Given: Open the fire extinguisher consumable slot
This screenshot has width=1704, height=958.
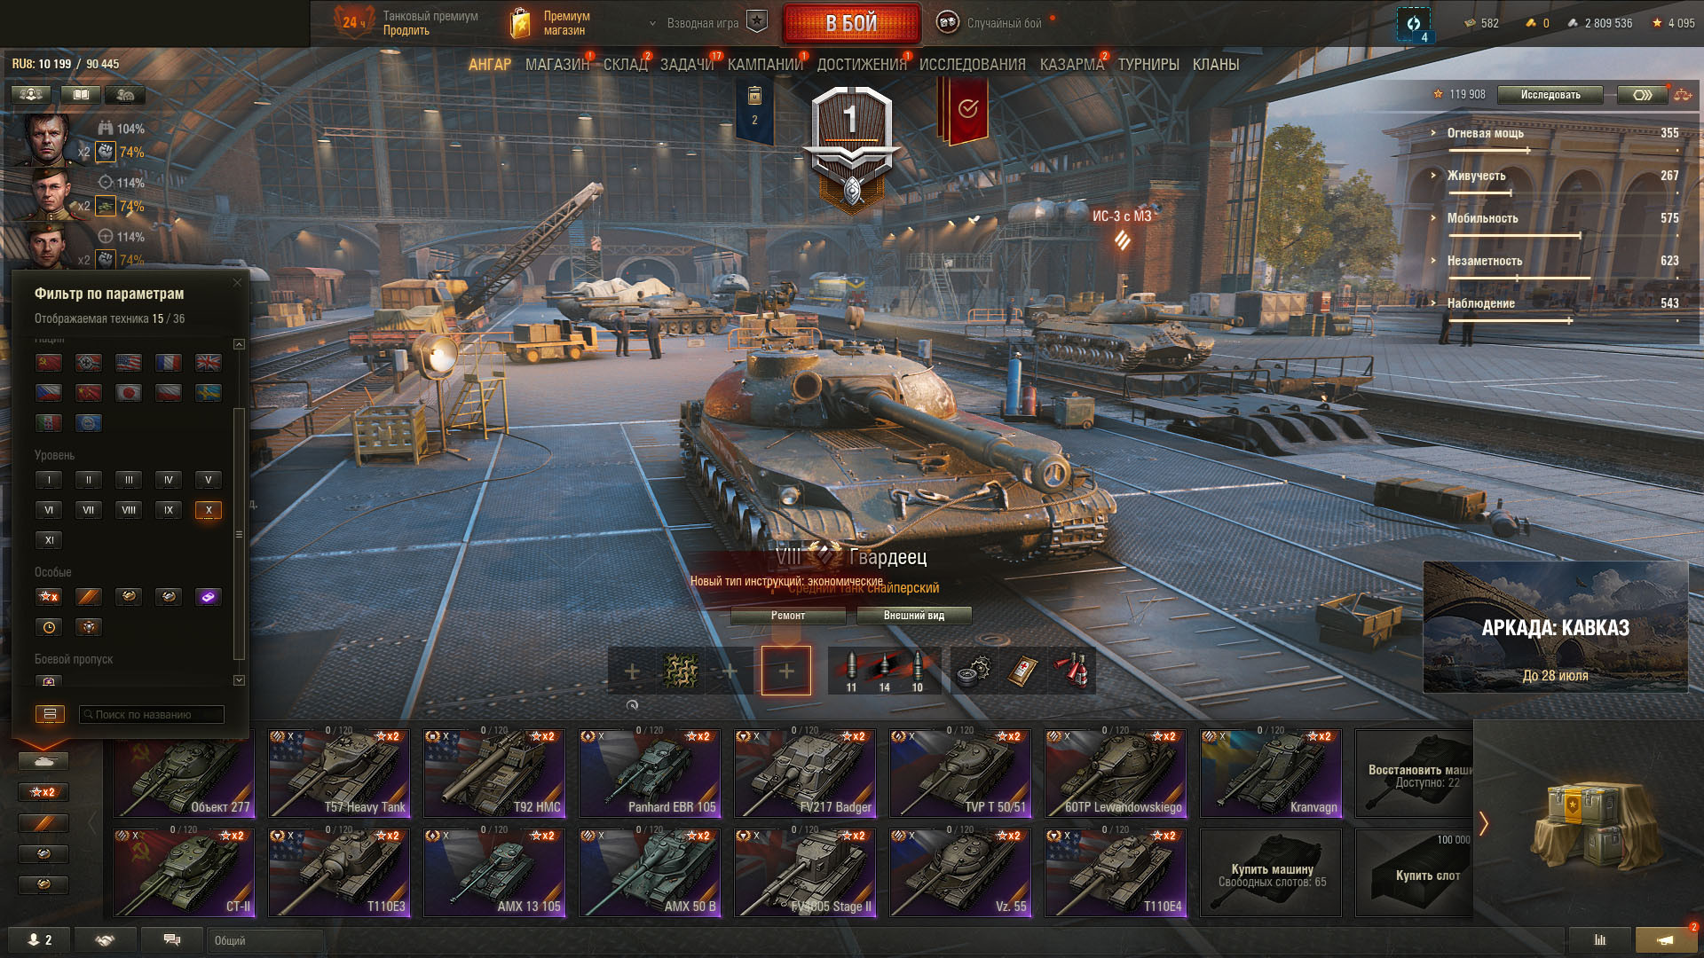Looking at the screenshot, I should [1073, 671].
